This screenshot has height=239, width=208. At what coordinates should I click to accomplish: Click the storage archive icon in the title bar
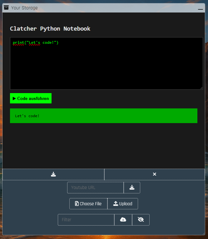coord(6,7)
